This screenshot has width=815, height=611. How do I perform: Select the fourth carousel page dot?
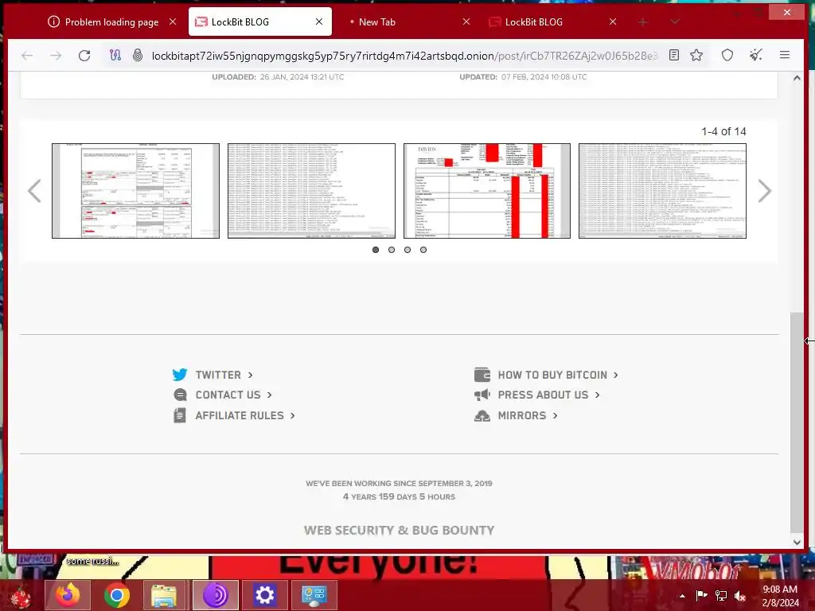[x=423, y=250]
